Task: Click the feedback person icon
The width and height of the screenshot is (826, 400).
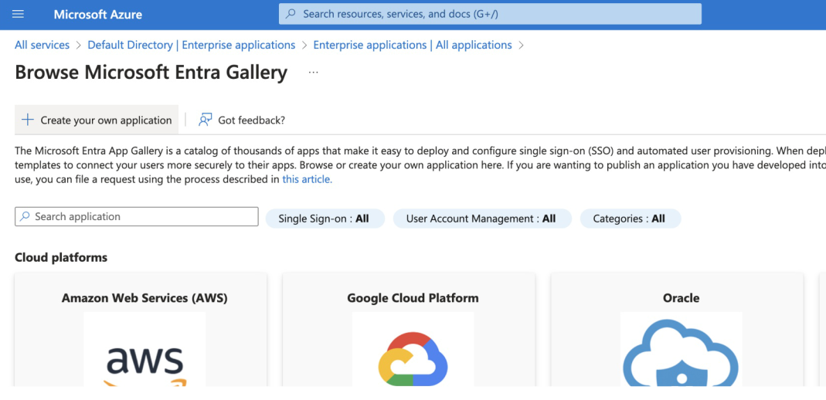Action: click(x=205, y=120)
